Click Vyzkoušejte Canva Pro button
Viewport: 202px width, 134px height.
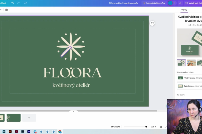[154, 3]
